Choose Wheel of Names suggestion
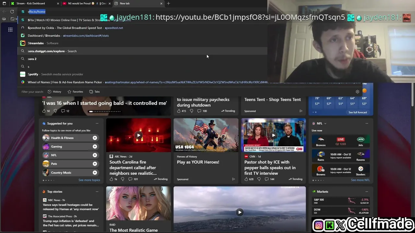Viewport: 415px width, 233px height. coord(143,82)
